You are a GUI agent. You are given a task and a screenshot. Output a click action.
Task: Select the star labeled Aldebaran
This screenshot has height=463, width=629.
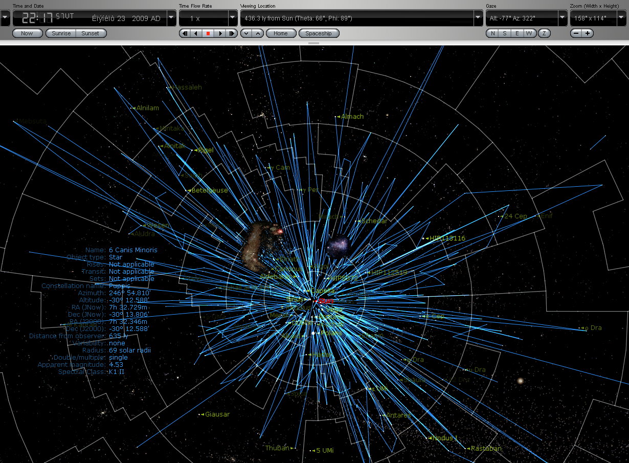coord(277,276)
